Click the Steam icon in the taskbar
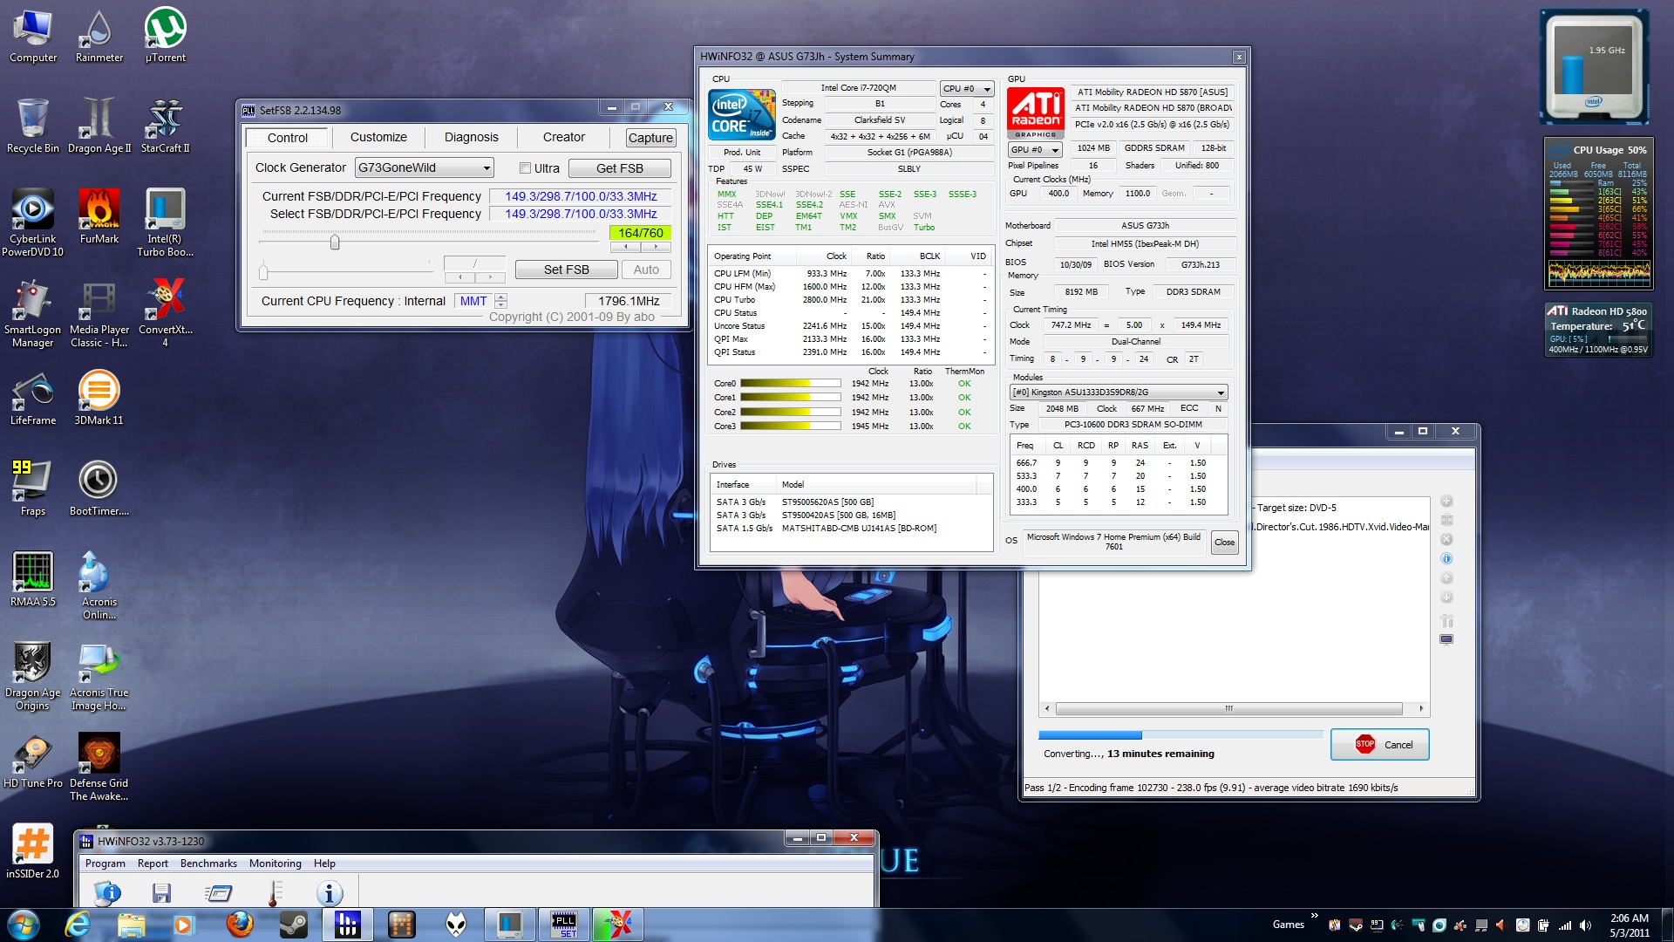Screen dimensions: 1674x942 293,924
